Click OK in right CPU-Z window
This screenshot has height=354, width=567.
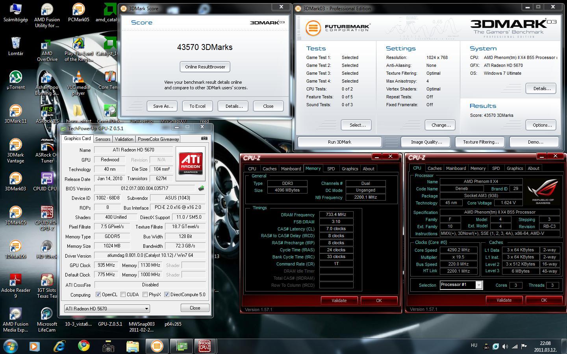(x=544, y=300)
